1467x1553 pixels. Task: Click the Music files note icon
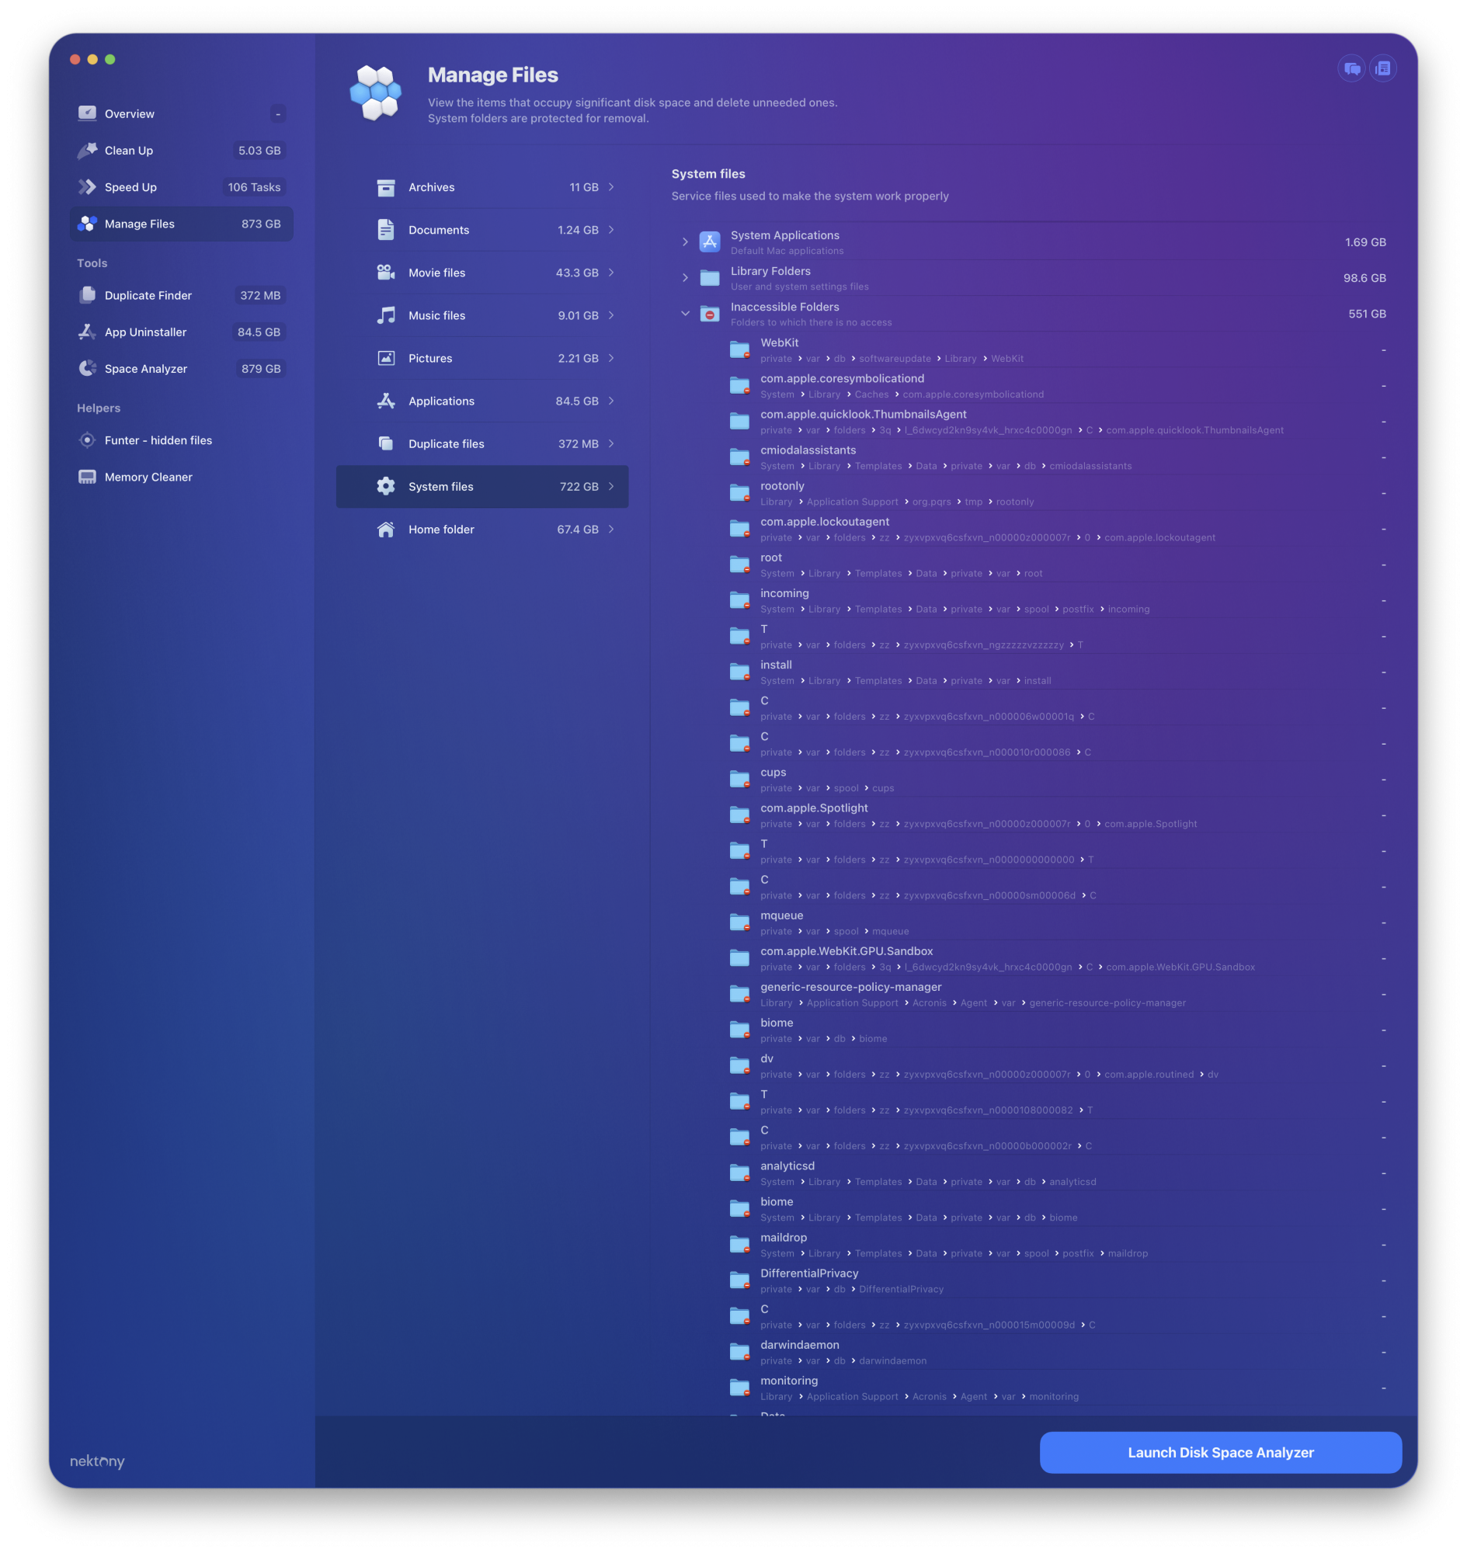click(385, 316)
